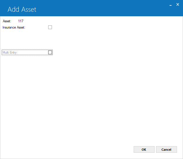Select the Insurance Asset label text
Viewport: 183px width, 159px height.
click(x=14, y=27)
